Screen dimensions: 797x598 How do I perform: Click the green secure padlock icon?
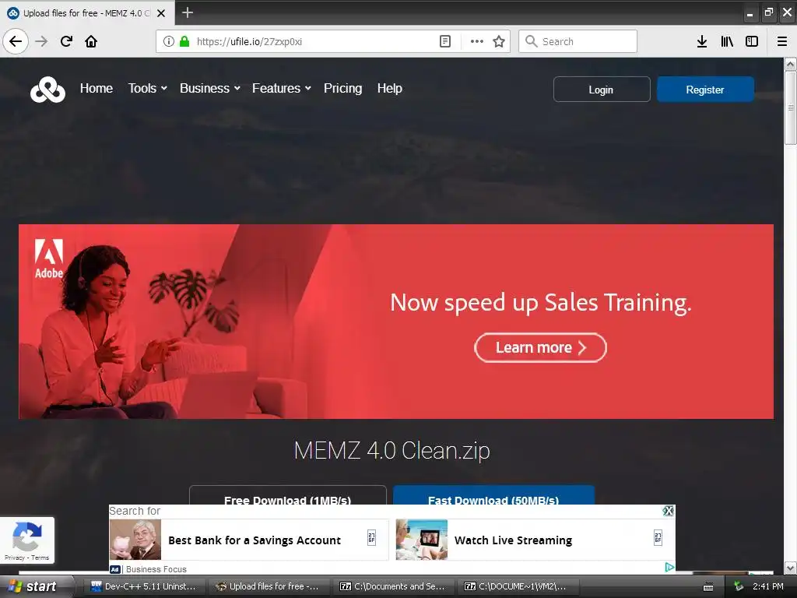click(x=184, y=41)
